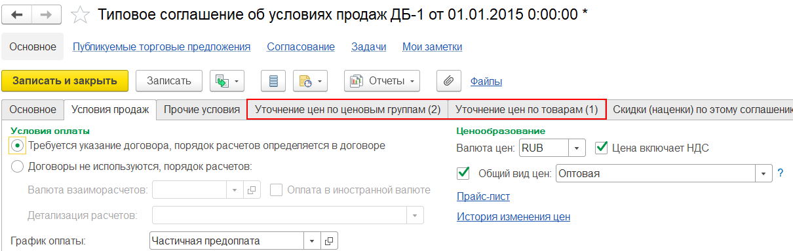This screenshot has height=251, width=793.
Task: Click Записать и закрыть button
Action: pyautogui.click(x=64, y=81)
